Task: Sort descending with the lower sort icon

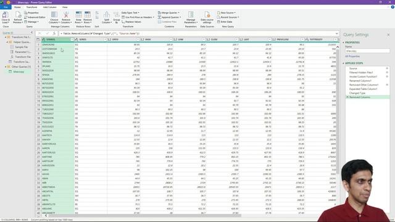Action: [x=97, y=17]
